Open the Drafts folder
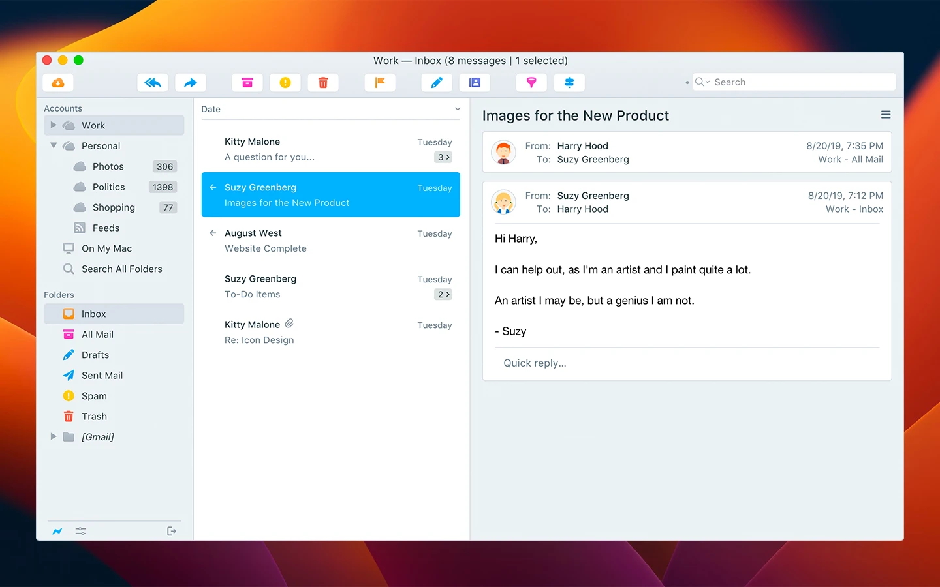940x587 pixels. point(95,355)
